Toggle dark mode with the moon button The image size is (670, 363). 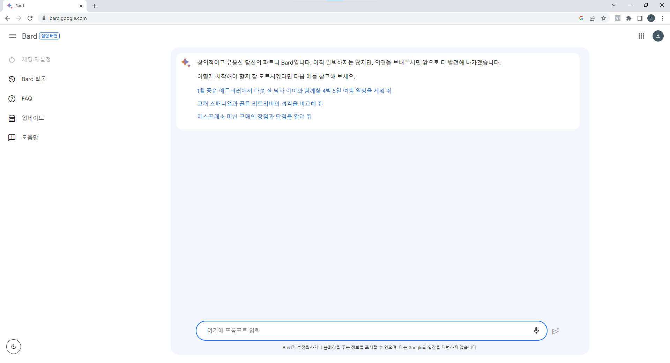tap(14, 347)
